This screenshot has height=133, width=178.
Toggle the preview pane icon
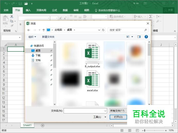pyautogui.click(x=139, y=37)
